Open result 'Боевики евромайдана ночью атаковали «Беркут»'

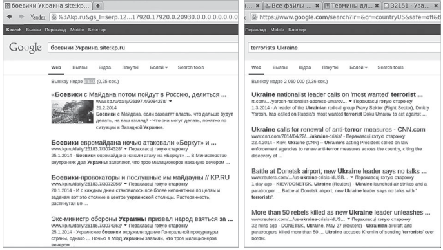coord(133,143)
